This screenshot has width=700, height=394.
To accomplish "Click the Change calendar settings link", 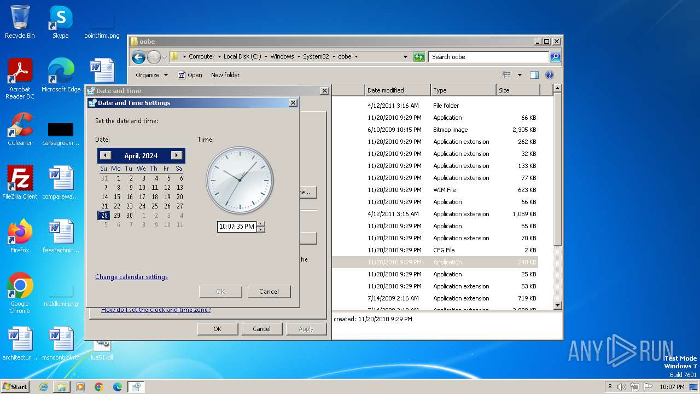I will tap(131, 277).
